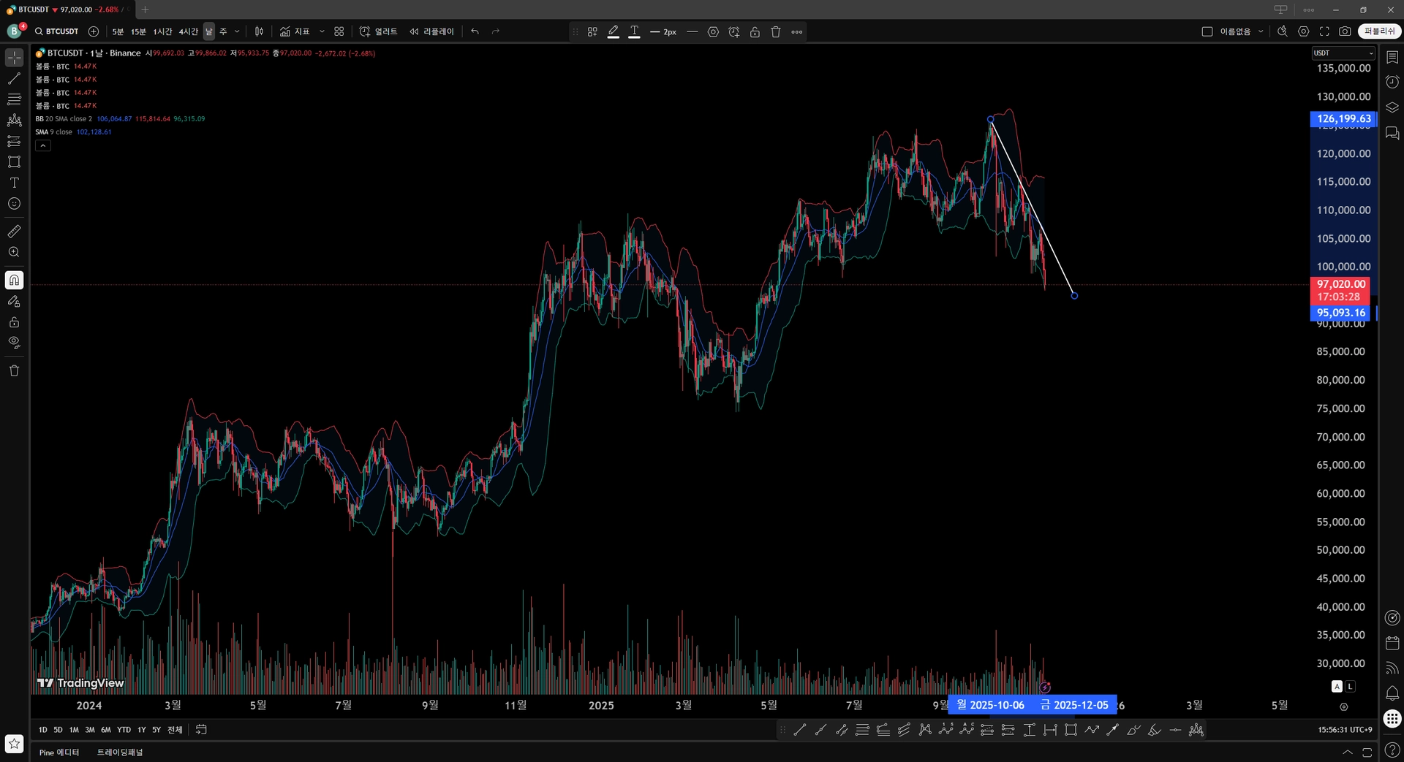The image size is (1404, 762).
Task: Toggle lock all drawings padlock
Action: pyautogui.click(x=14, y=322)
